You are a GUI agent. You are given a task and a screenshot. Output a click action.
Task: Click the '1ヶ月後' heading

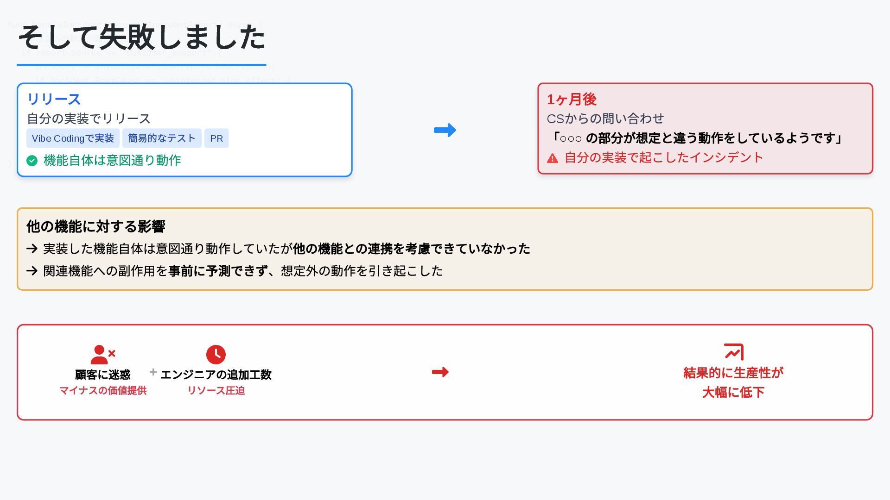572,99
